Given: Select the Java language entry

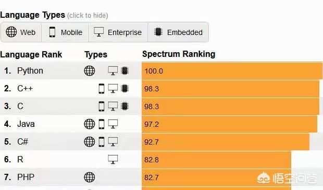Looking at the screenshot, I should pyautogui.click(x=26, y=124).
